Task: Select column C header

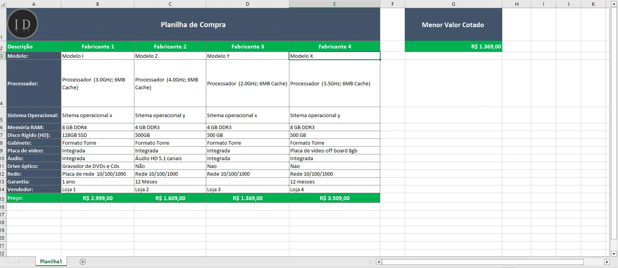Action: point(170,4)
